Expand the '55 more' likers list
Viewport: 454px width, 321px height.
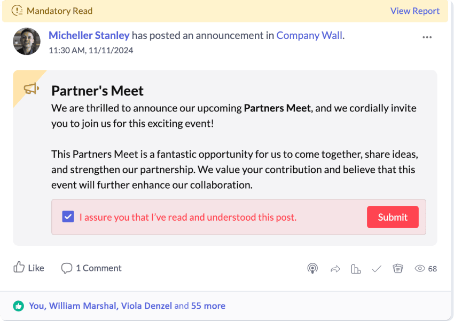[208, 306]
